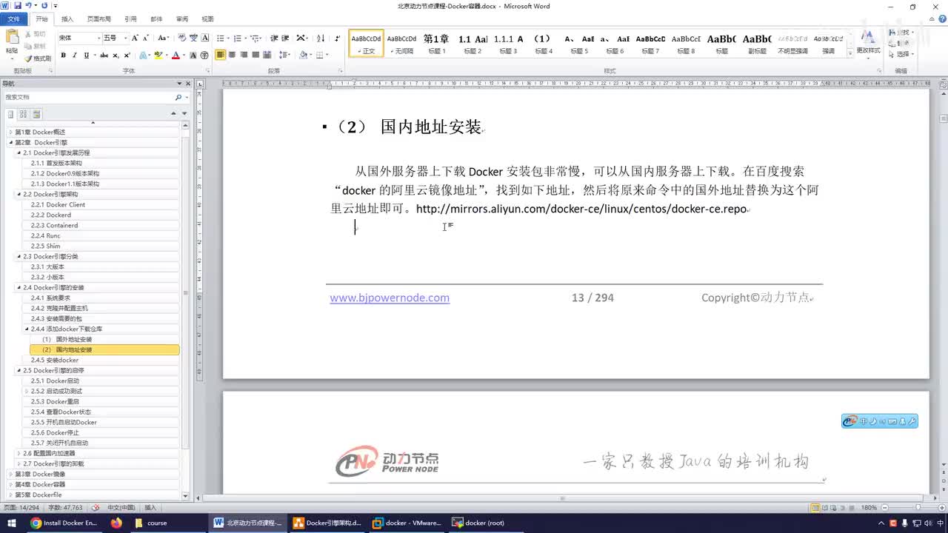Switch to browse search results view icon
Image resolution: width=948 pixels, height=533 pixels.
click(x=36, y=114)
